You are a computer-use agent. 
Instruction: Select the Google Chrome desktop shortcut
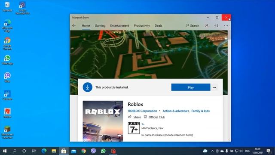tap(7, 43)
